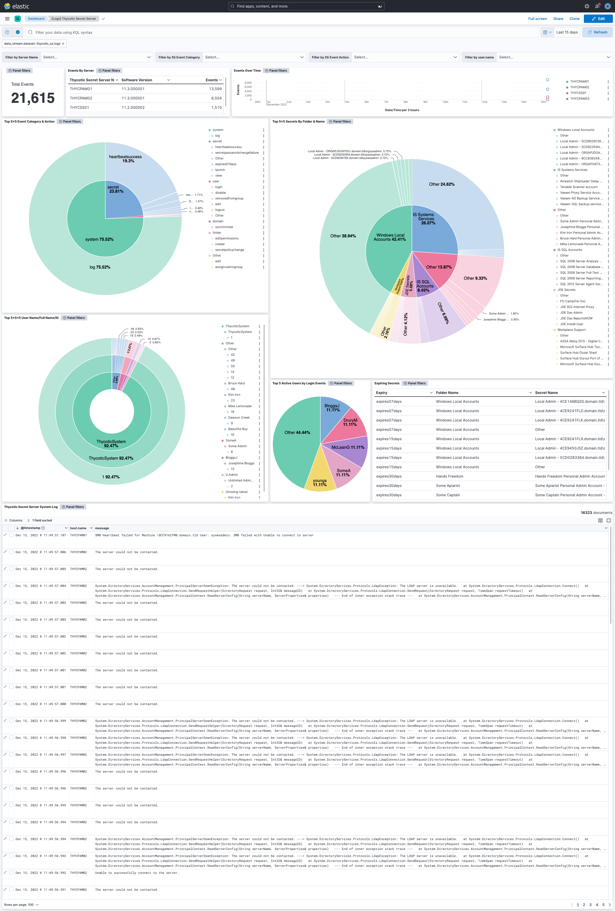Tick checkbox of the 11:49:57.005 row

[x=11, y=569]
